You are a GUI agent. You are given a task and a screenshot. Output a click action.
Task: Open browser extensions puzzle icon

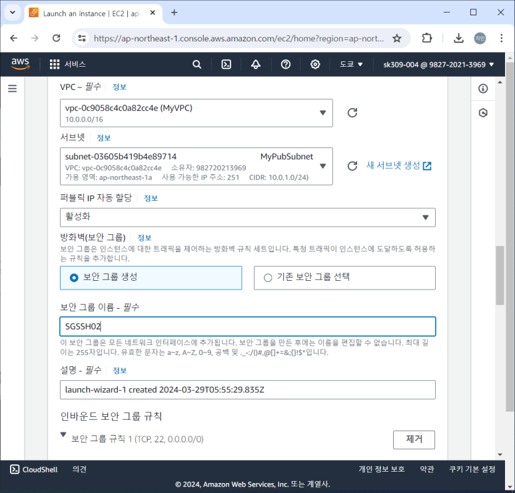[x=426, y=38]
